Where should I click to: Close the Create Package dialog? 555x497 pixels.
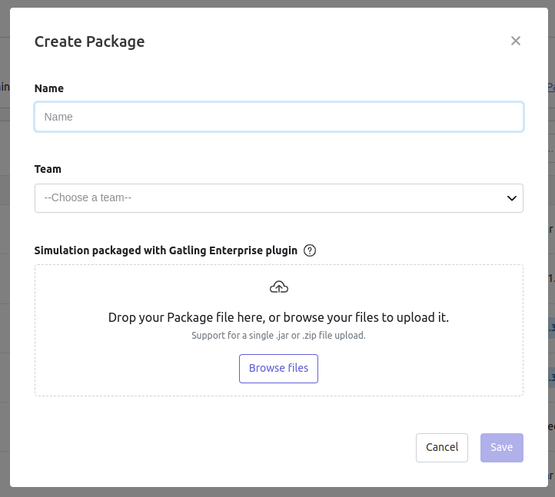(515, 41)
